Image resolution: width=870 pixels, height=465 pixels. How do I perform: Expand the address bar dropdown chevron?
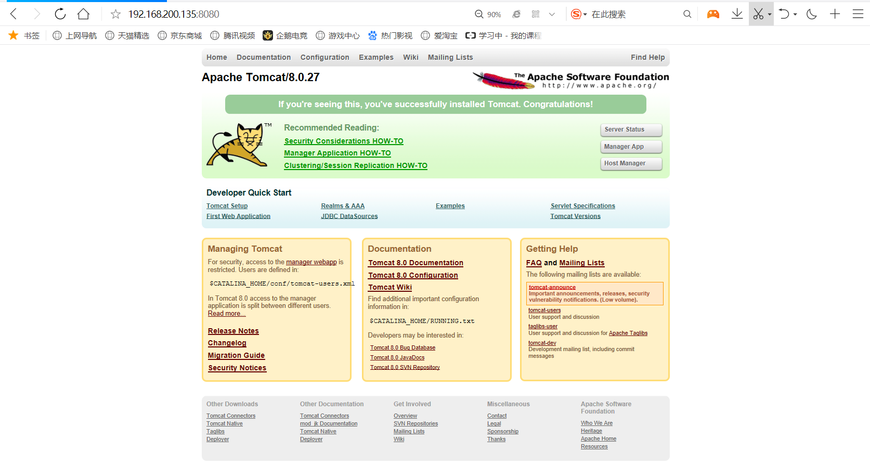point(552,15)
